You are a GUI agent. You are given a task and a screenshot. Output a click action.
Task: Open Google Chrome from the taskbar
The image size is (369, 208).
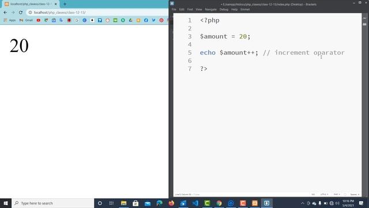coord(219,203)
